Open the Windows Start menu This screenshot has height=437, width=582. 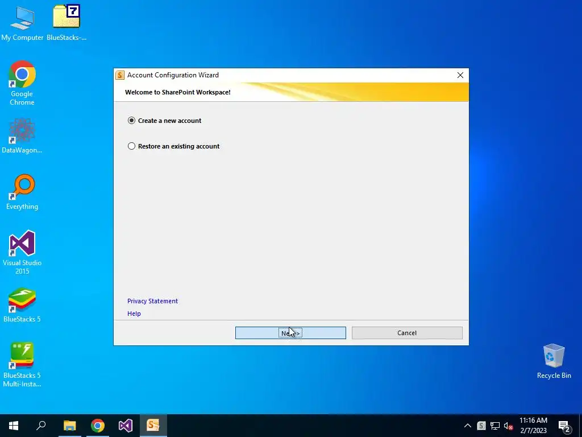pos(14,426)
